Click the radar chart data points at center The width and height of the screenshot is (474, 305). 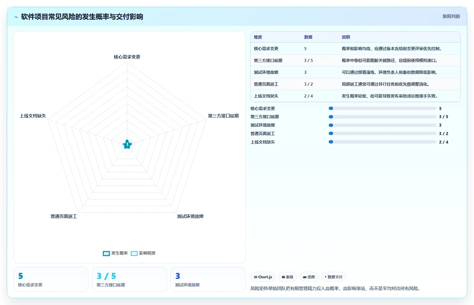(x=127, y=145)
